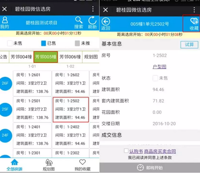
Task: Open the 商品房买卖合同 link
Action: (x=160, y=151)
